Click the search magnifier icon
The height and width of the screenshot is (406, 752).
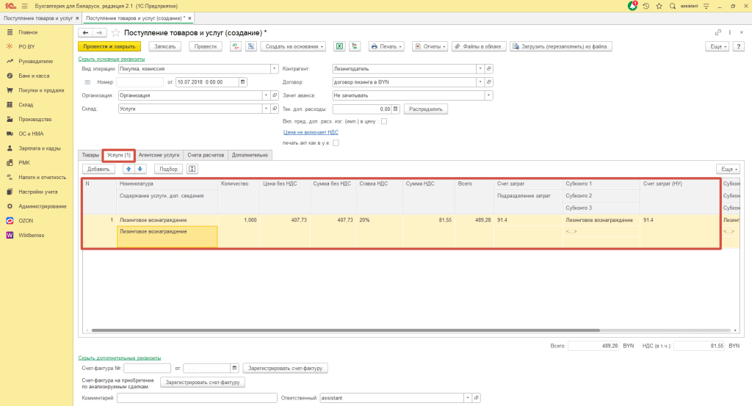[673, 6]
